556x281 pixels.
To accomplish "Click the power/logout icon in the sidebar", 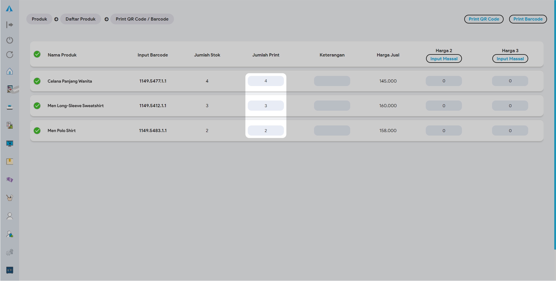I will (x=10, y=40).
